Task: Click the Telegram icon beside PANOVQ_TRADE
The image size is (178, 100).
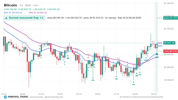Action: [x=5, y=97]
